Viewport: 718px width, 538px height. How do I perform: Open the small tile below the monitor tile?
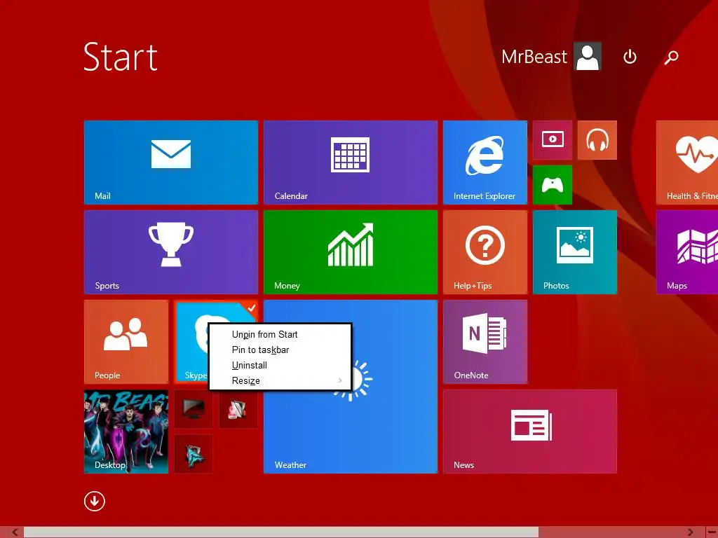point(194,454)
